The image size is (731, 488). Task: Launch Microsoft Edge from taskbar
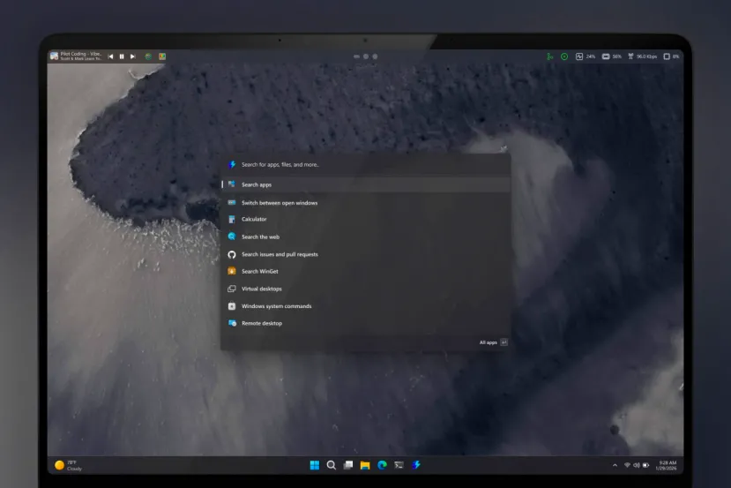(383, 465)
